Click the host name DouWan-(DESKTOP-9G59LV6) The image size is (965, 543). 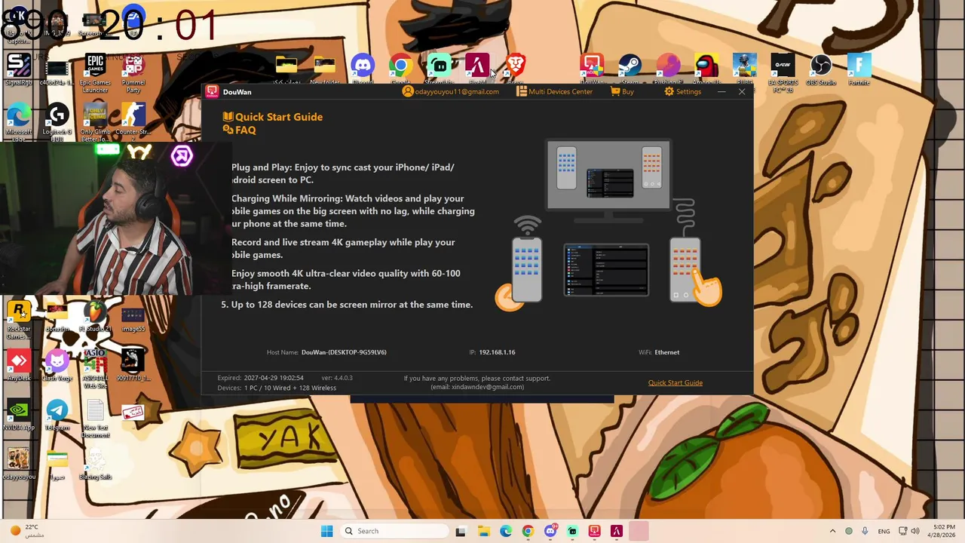[x=344, y=352]
